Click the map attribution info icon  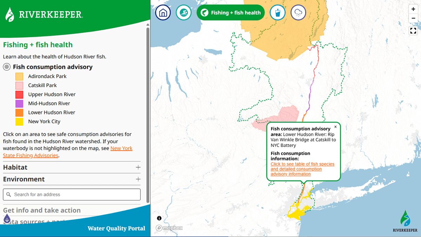tap(159, 218)
